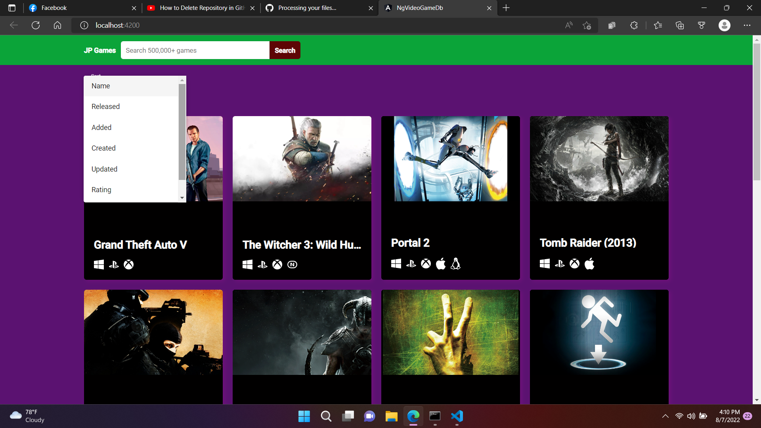Viewport: 761px width, 428px height.
Task: Select the Name sort option
Action: pyautogui.click(x=131, y=86)
